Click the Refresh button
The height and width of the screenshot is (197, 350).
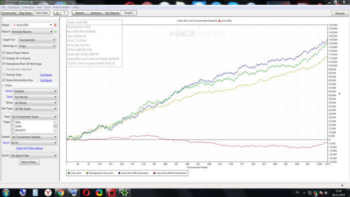[340, 13]
